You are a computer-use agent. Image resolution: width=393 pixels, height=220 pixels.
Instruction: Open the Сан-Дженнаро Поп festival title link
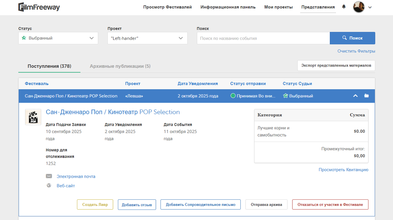113,112
